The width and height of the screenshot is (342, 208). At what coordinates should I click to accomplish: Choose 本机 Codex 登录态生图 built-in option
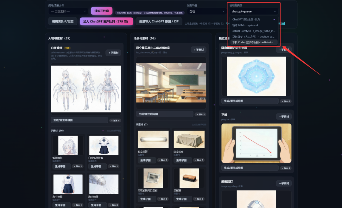pos(254,42)
